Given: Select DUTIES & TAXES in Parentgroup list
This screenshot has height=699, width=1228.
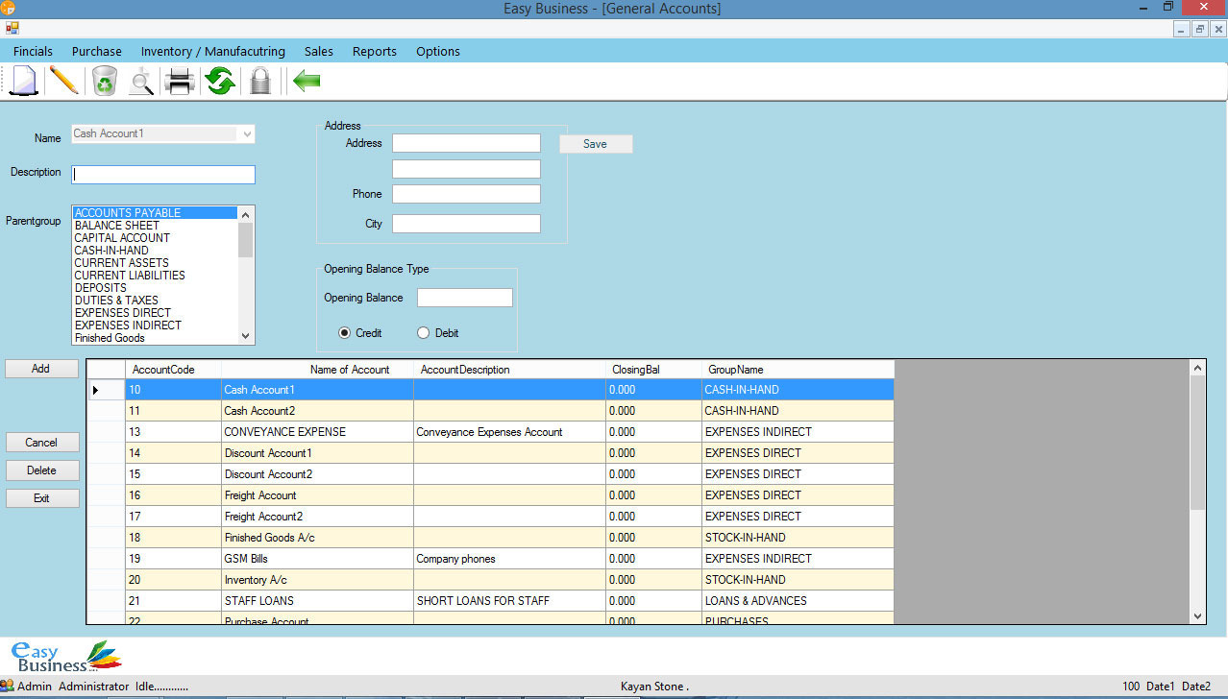Looking at the screenshot, I should (155, 301).
